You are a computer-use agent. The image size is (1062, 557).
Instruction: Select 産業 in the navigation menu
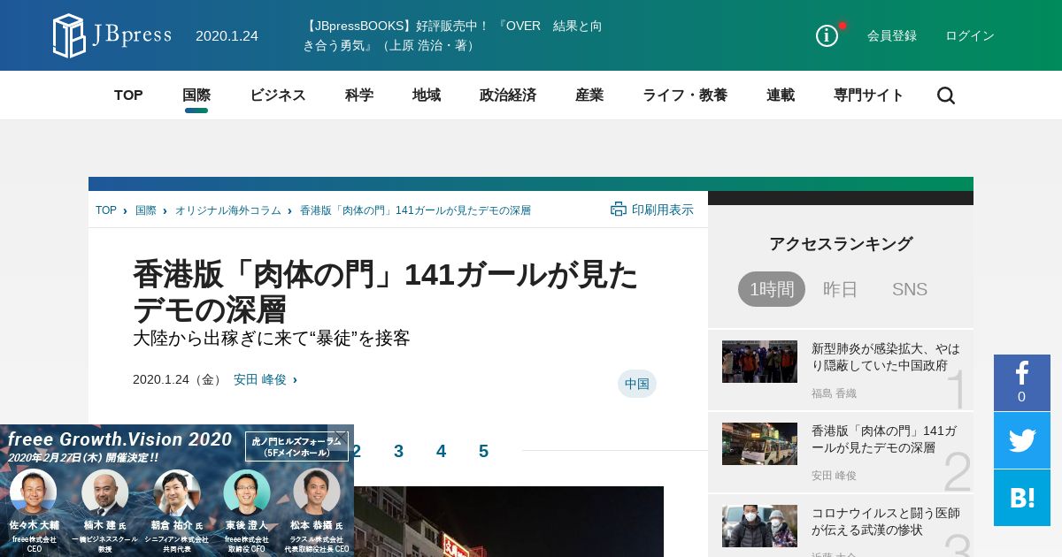[589, 95]
